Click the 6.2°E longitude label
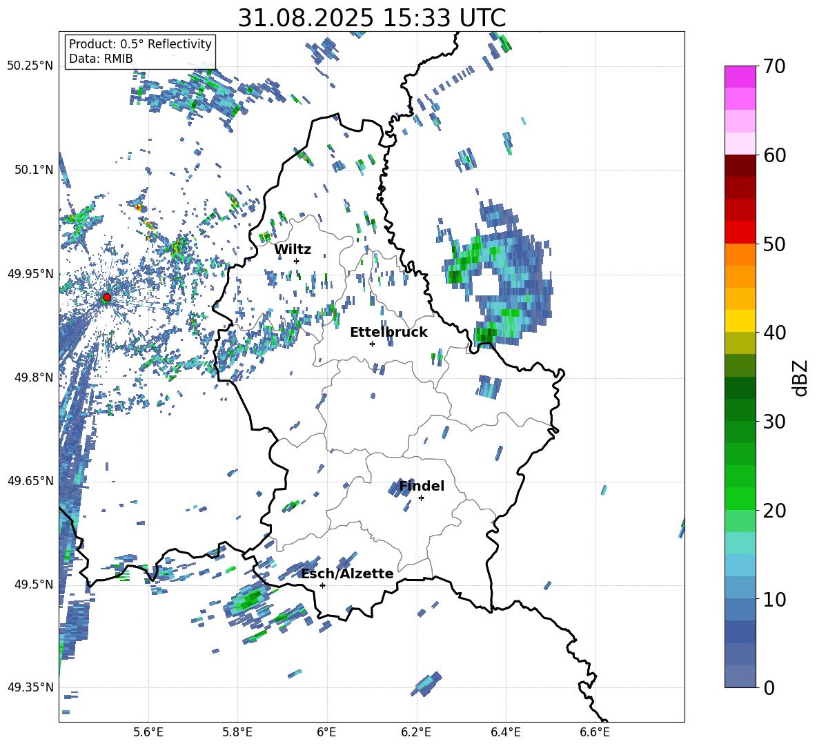The height and width of the screenshot is (746, 817). click(416, 732)
